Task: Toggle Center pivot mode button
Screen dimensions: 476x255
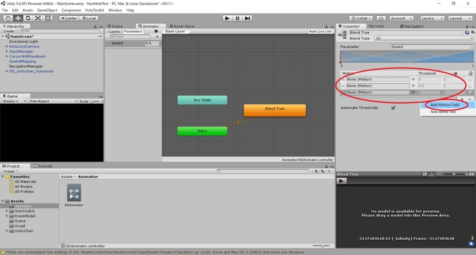Action: [x=69, y=18]
